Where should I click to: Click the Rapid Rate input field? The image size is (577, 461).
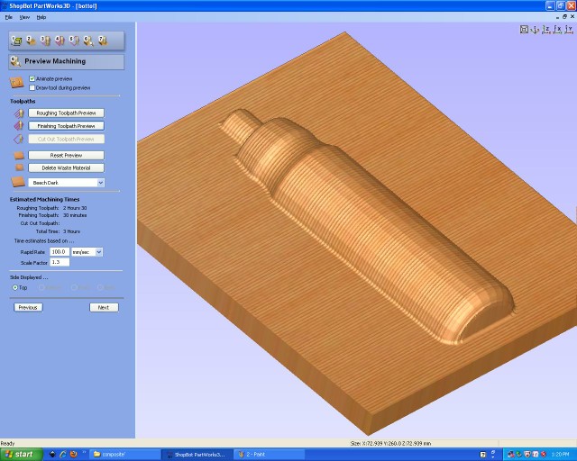pyautogui.click(x=60, y=252)
